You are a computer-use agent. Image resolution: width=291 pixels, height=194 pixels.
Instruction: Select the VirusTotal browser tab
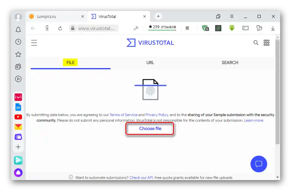click(x=118, y=16)
